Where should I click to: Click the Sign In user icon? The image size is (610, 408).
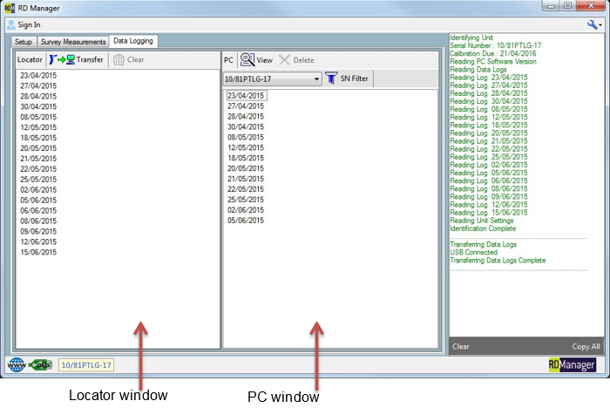pos(11,25)
